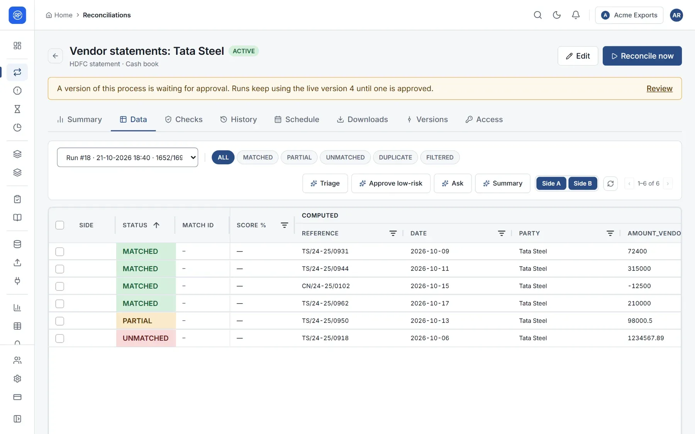Switch to the Summary tab
Viewport: 695px width, 434px height.
point(80,120)
